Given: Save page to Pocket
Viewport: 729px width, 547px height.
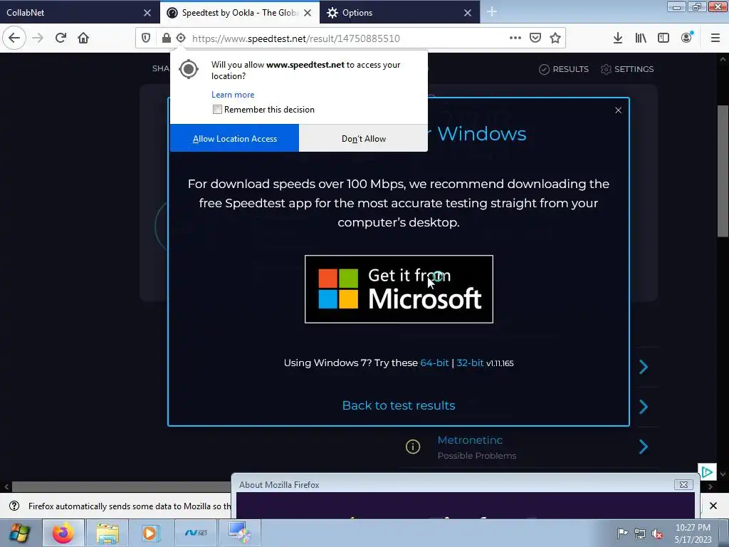Looking at the screenshot, I should coord(535,38).
